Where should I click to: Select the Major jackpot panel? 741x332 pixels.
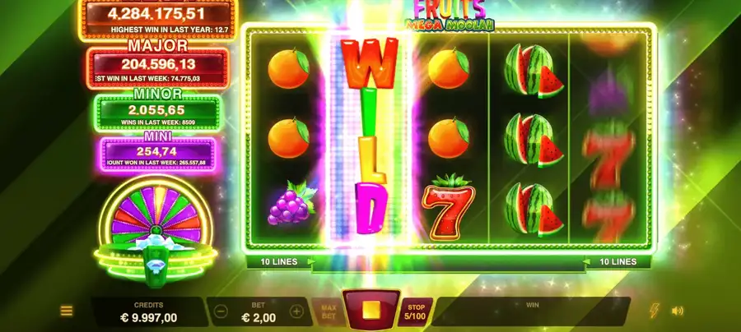coord(158,65)
